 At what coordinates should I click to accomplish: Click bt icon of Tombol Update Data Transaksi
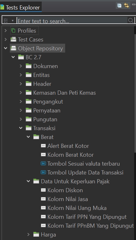(x=43, y=172)
